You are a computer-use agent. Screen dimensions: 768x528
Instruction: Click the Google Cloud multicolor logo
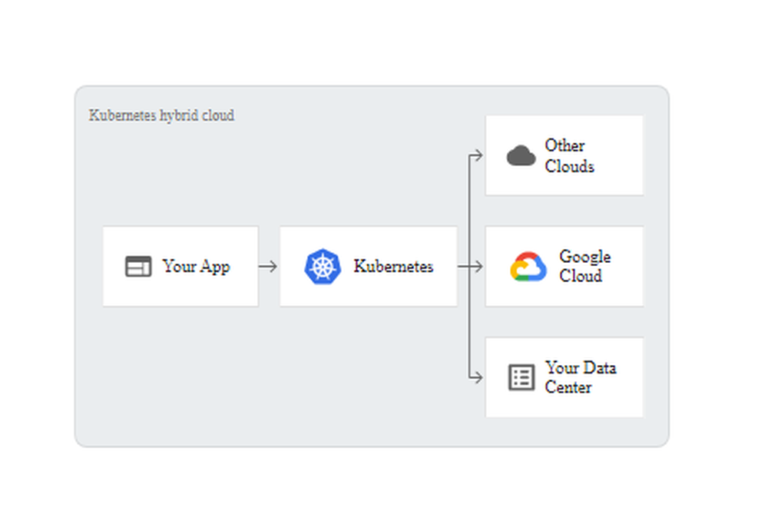[528, 267]
